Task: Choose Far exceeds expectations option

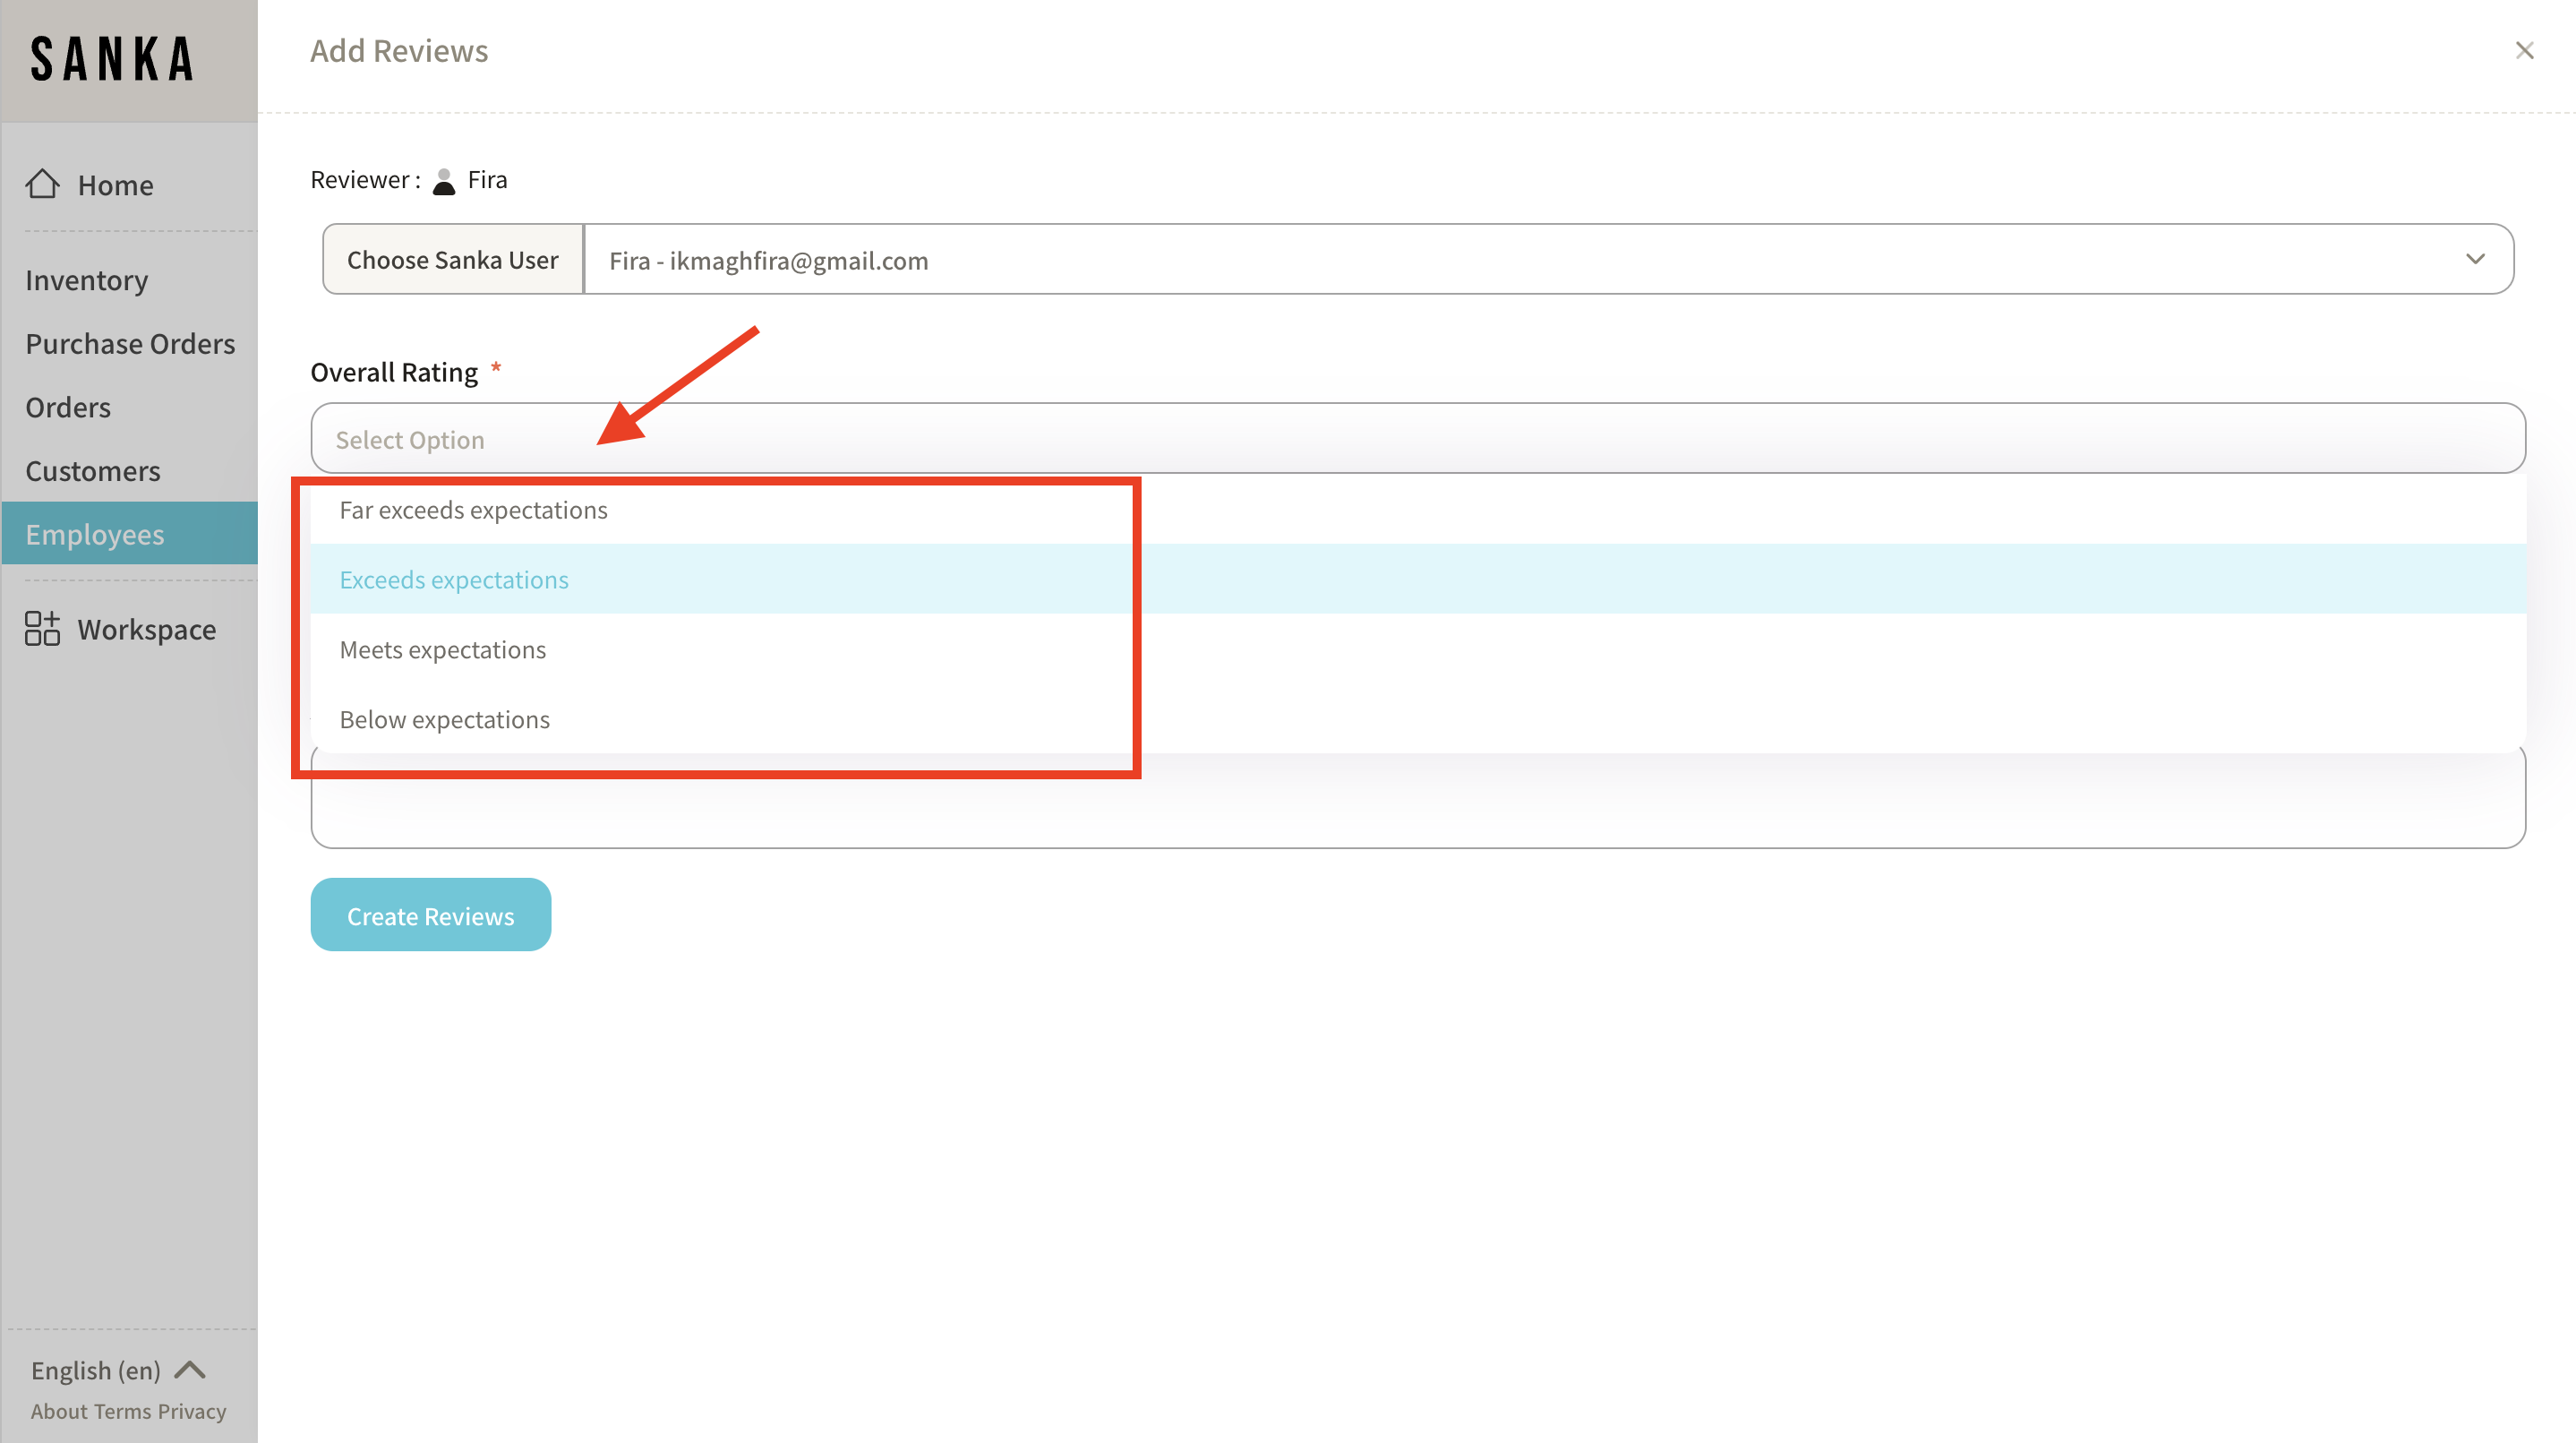Action: [473, 511]
